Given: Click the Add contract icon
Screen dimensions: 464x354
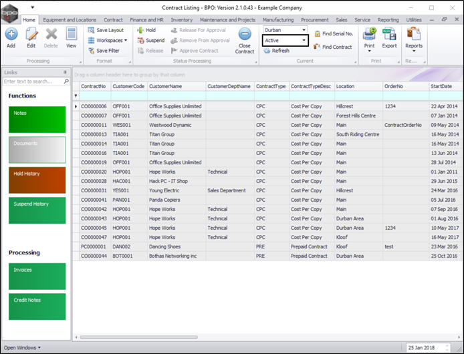Looking at the screenshot, I should click(11, 35).
